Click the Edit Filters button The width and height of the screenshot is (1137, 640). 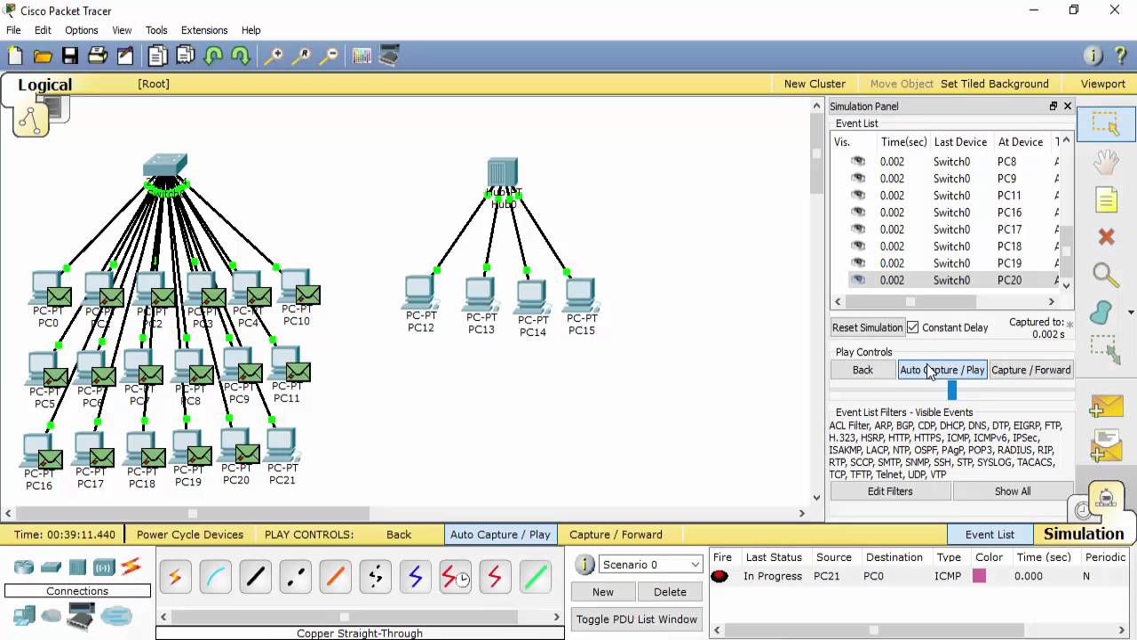(890, 491)
